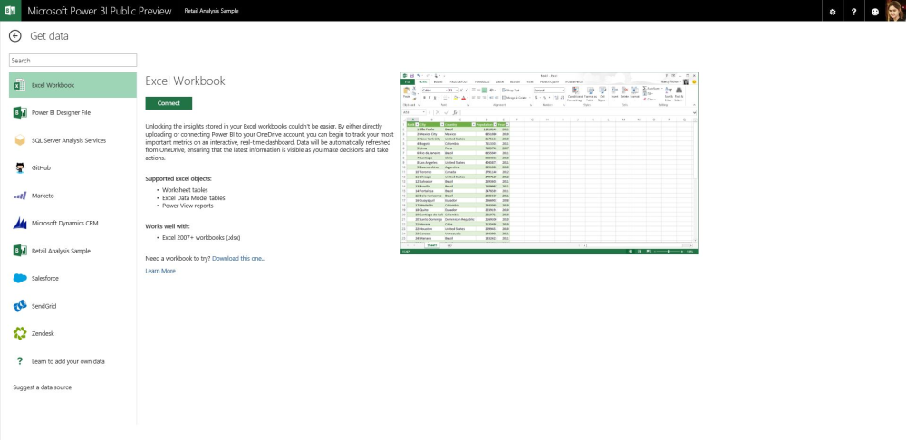Select the GitHub octocat icon
Viewport: 906px width, 440px height.
point(20,168)
